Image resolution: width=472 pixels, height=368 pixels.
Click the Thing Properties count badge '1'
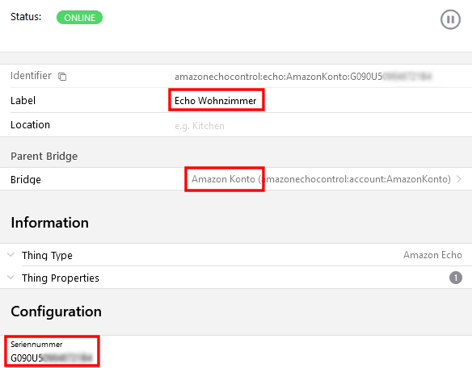coord(456,278)
